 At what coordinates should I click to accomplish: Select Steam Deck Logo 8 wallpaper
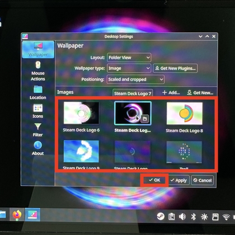click(185, 113)
